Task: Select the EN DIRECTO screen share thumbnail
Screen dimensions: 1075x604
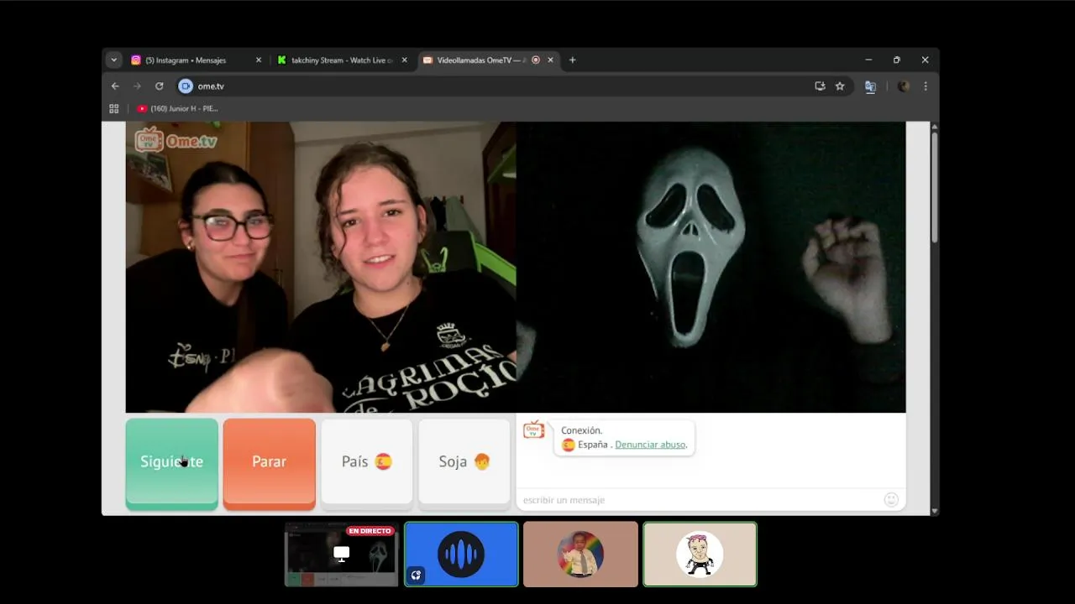Action: click(342, 554)
